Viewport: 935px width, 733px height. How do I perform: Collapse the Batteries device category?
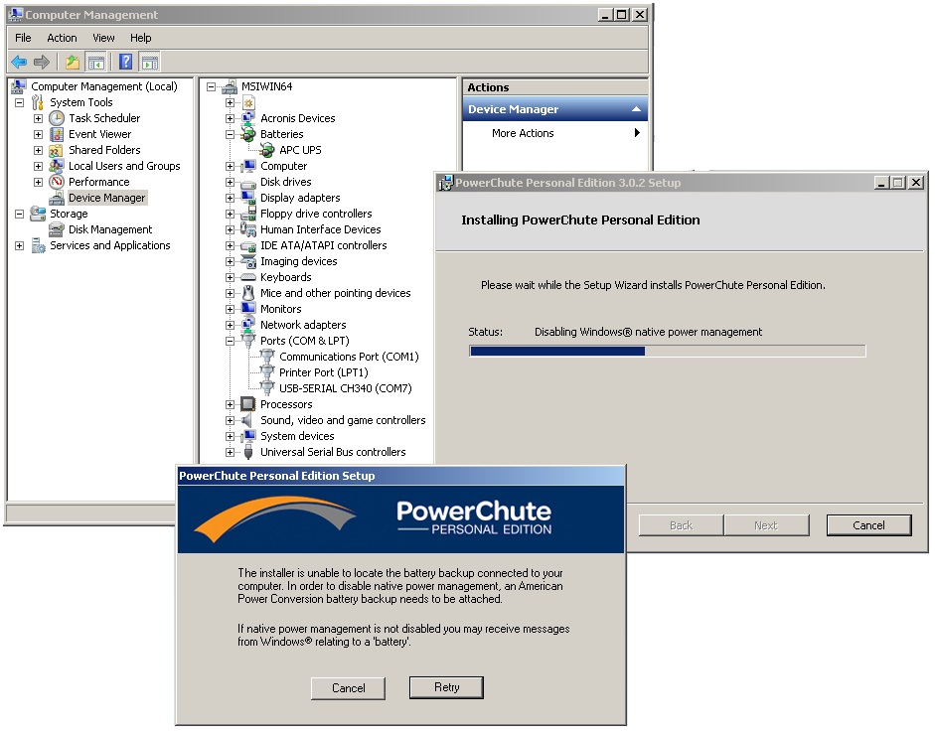[231, 134]
